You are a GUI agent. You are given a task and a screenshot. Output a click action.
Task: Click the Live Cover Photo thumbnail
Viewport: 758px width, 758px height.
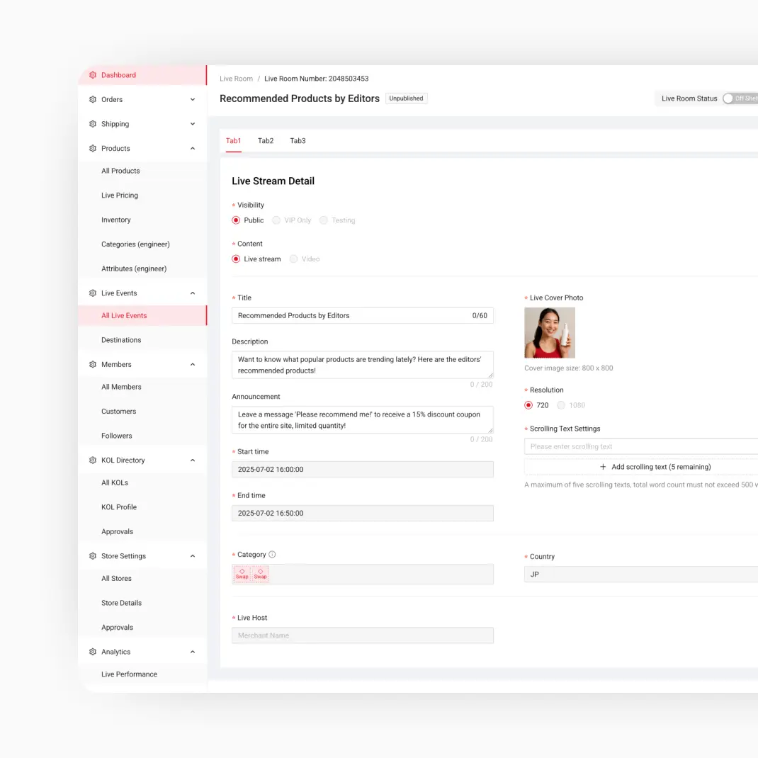point(550,332)
